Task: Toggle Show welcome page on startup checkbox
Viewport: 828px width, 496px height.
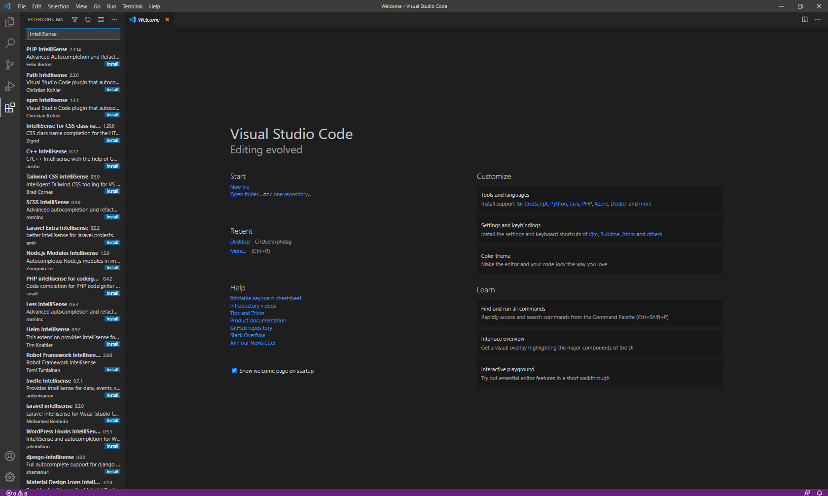Action: [x=234, y=370]
